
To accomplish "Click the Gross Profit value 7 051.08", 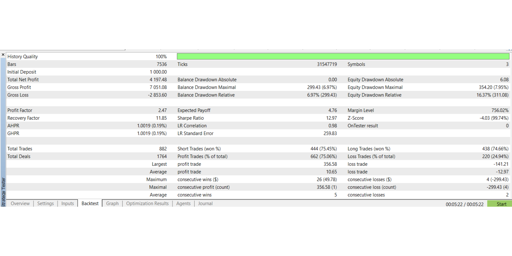I will click(x=158, y=87).
